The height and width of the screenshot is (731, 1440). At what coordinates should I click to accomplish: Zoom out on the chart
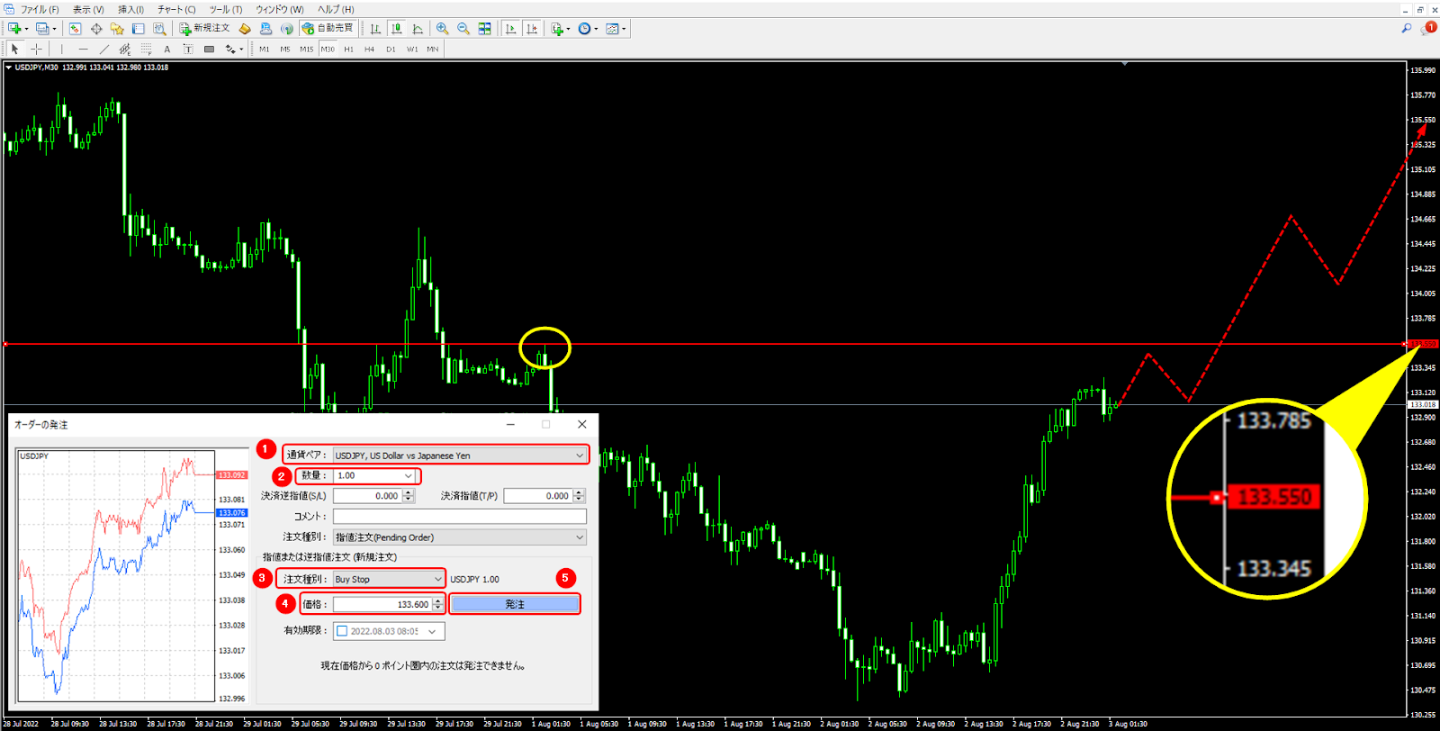click(463, 29)
